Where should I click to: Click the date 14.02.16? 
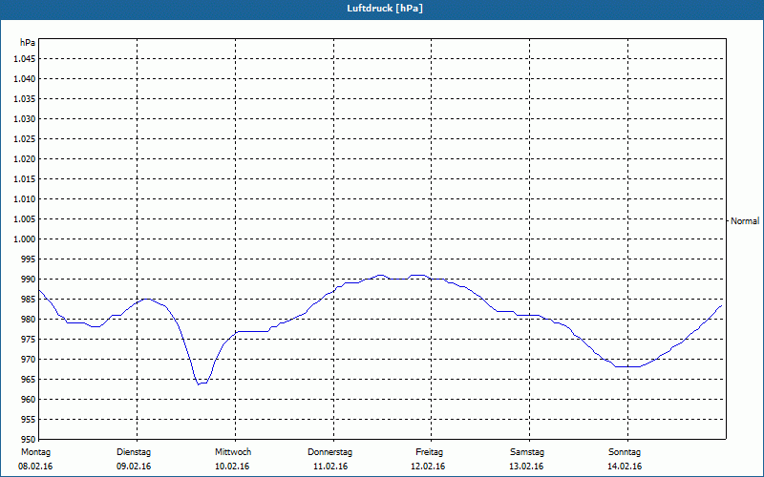click(x=625, y=467)
